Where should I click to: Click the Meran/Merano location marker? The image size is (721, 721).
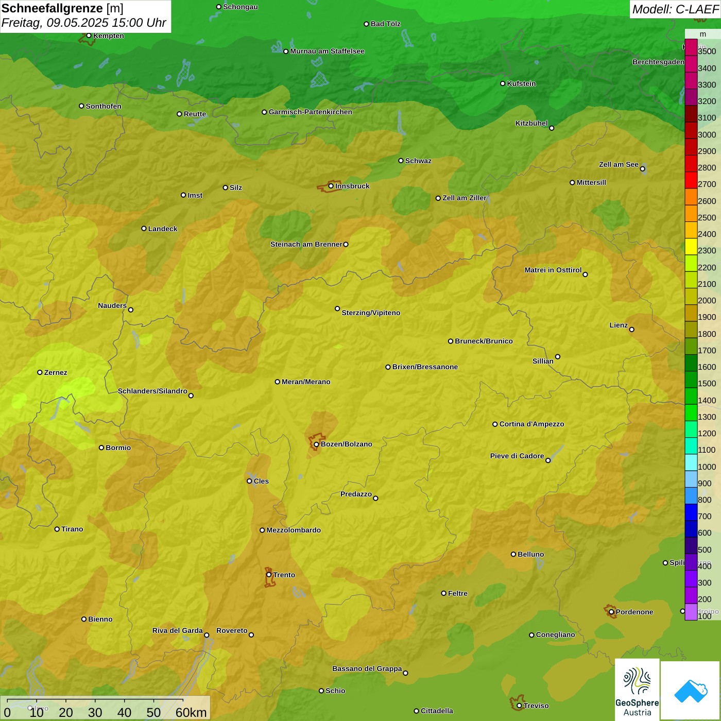coord(277,382)
